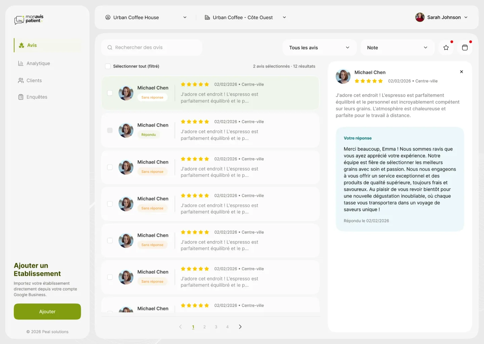
Task: Click the Votre réponse heading
Action: pyautogui.click(x=358, y=138)
